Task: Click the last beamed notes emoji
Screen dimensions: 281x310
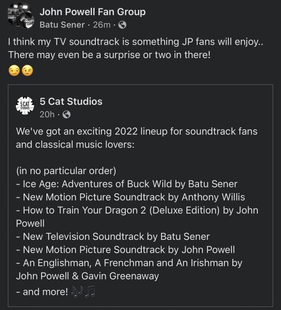Action: coord(89,292)
